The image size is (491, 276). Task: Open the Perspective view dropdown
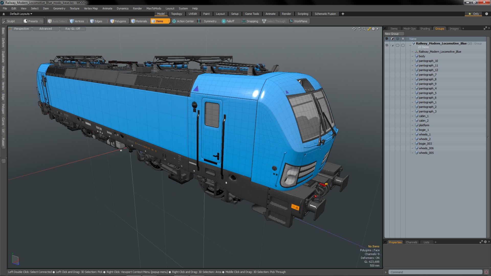tap(21, 29)
